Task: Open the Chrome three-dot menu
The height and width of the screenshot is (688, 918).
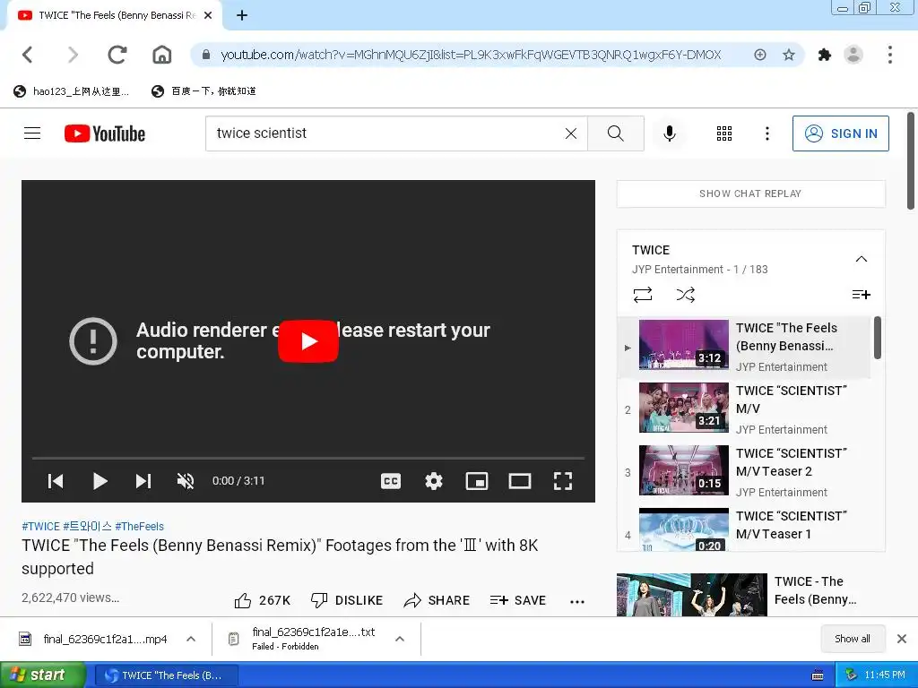Action: [890, 55]
